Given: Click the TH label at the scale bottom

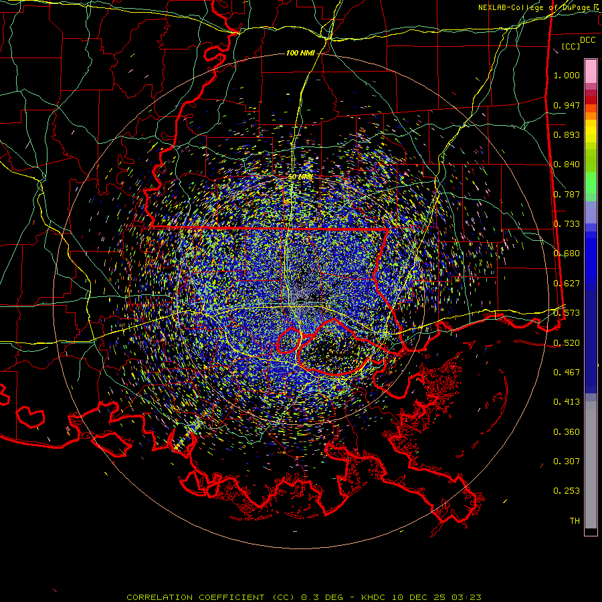Looking at the screenshot, I should click(x=575, y=521).
